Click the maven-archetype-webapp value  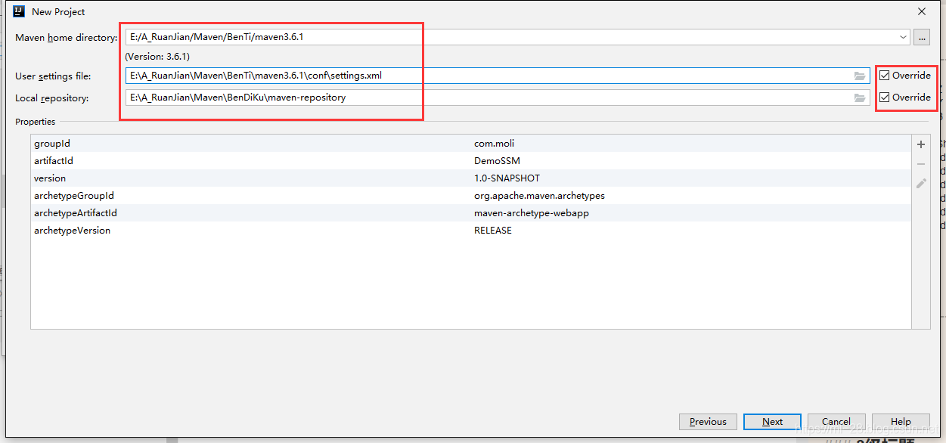(x=532, y=213)
